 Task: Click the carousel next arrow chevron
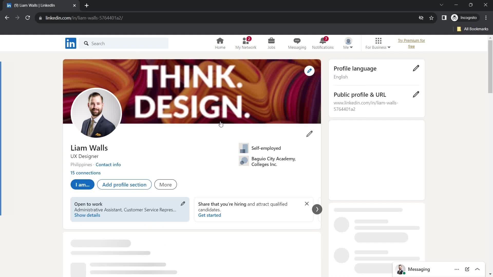click(x=317, y=209)
